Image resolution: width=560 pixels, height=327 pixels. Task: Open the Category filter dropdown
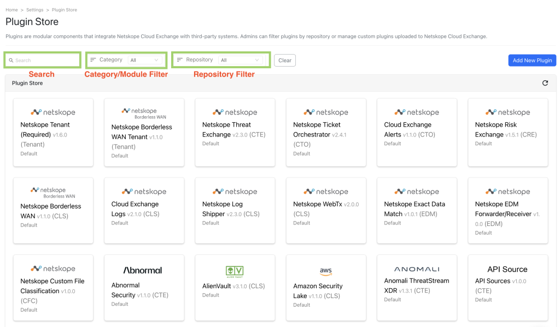tap(144, 60)
